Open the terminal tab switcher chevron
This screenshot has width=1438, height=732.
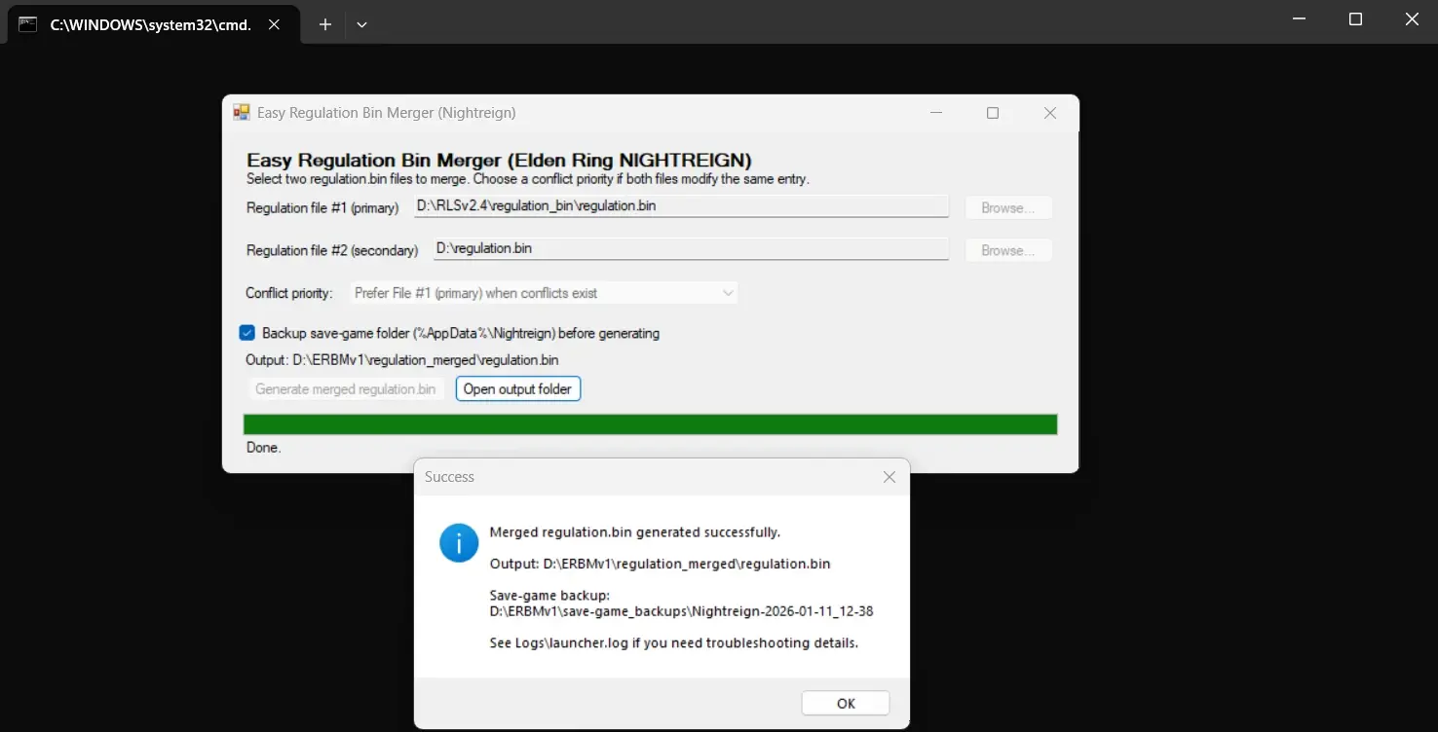361,23
